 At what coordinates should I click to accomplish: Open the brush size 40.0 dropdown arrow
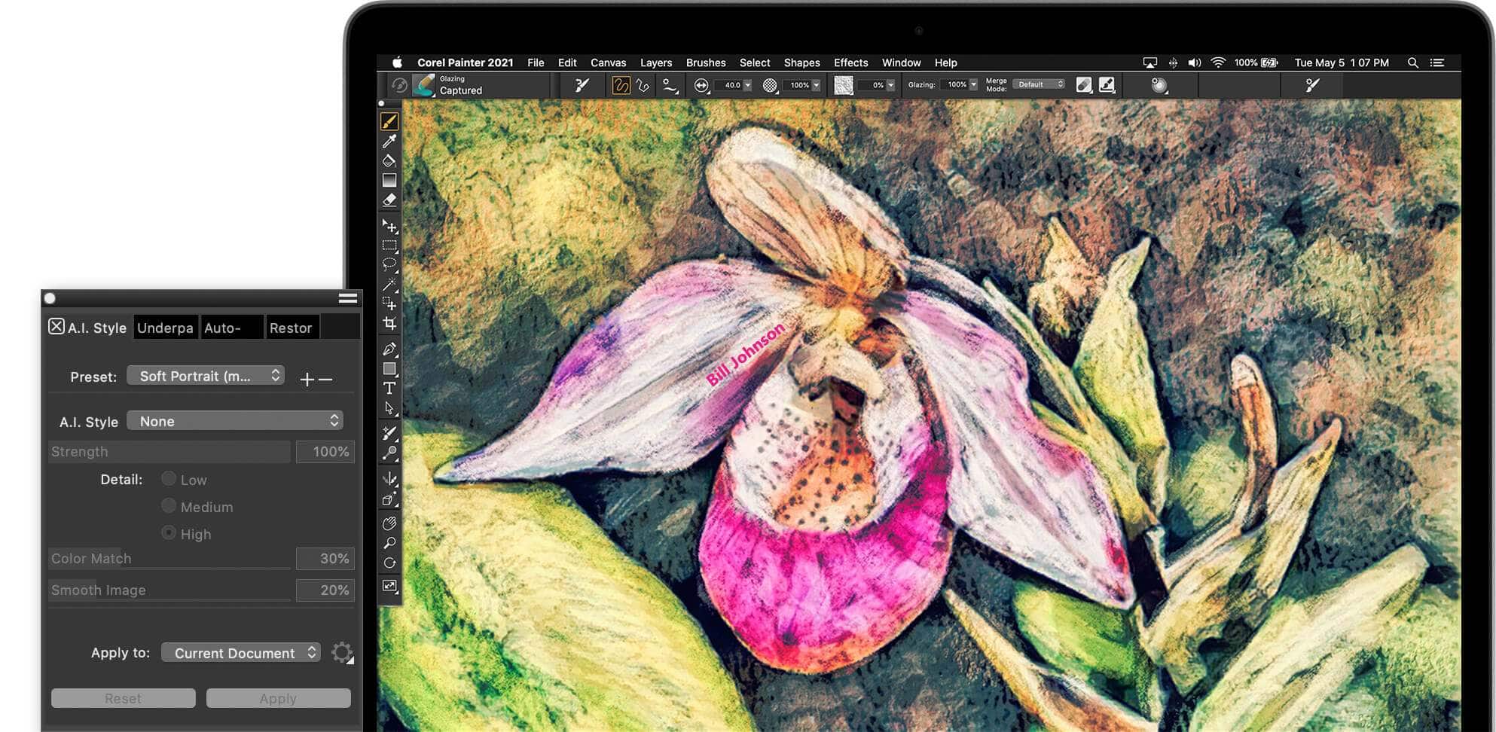tap(747, 85)
